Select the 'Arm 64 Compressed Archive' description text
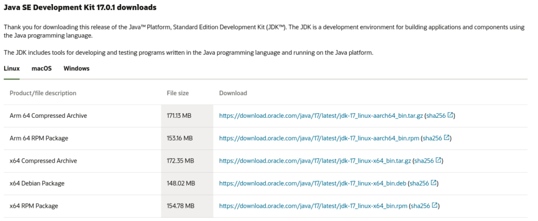 [x=48, y=116]
